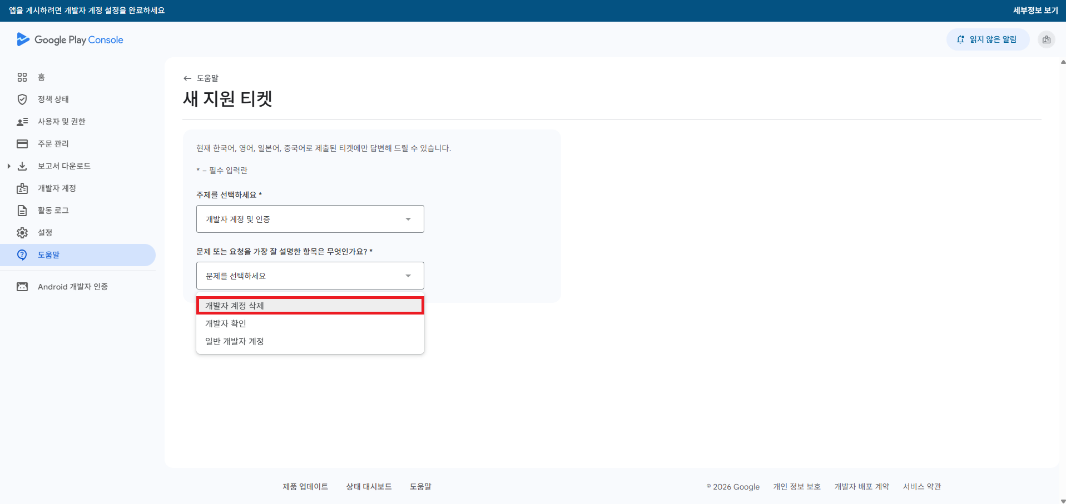Image resolution: width=1066 pixels, height=504 pixels.
Task: Select 개발자 계정 삭제 option
Action: click(x=310, y=306)
